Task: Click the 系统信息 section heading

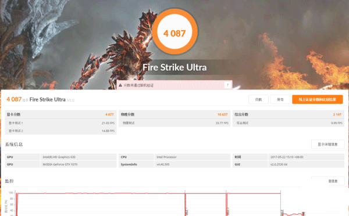Action: [14, 144]
